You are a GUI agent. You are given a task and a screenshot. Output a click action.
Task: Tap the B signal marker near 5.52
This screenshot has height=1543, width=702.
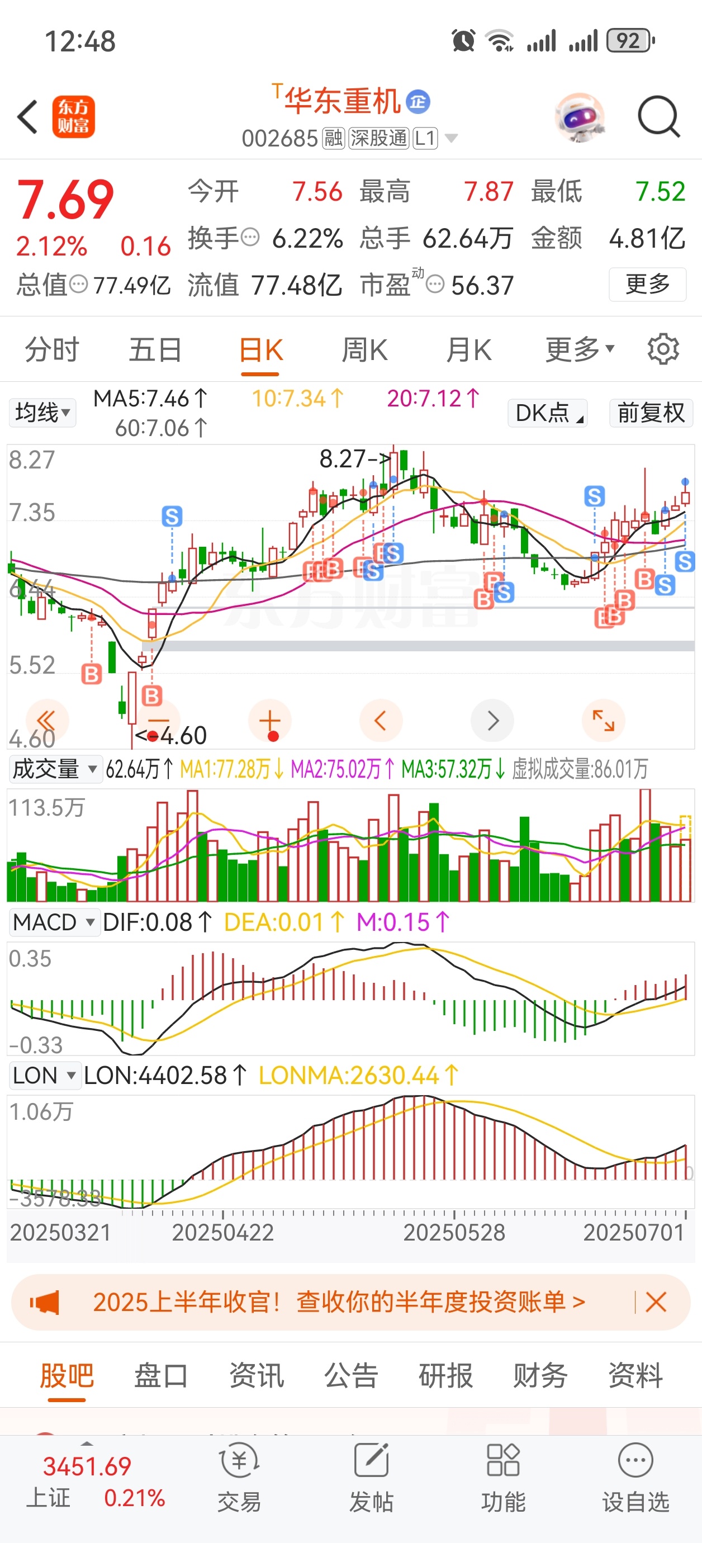click(92, 674)
